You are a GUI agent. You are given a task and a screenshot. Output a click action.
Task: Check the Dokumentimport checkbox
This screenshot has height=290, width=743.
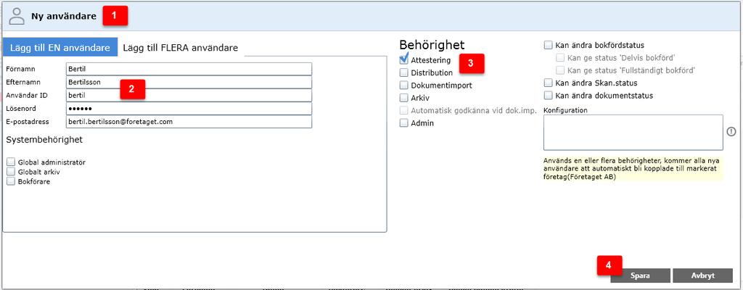(403, 86)
